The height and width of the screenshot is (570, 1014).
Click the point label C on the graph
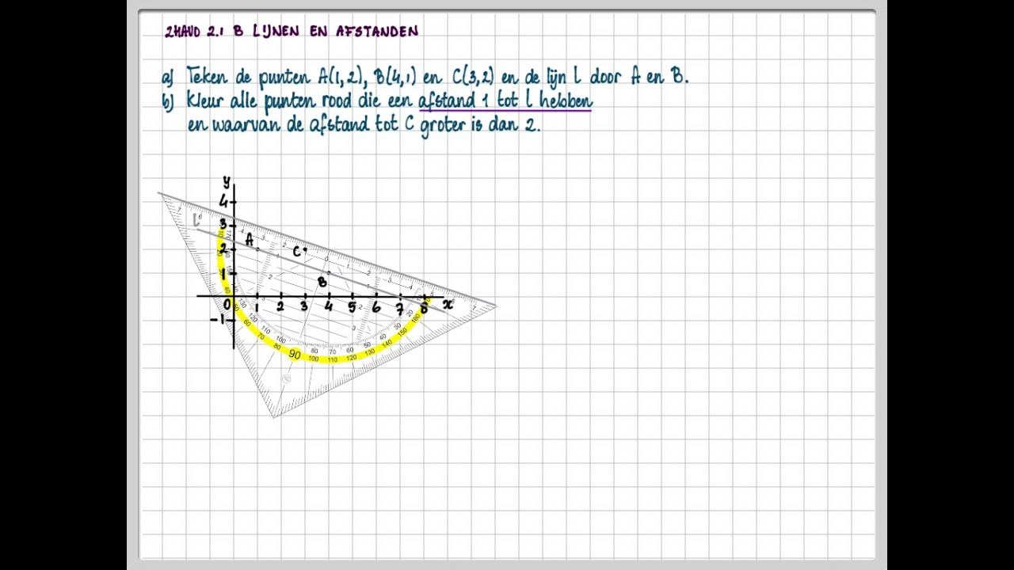[x=298, y=252]
